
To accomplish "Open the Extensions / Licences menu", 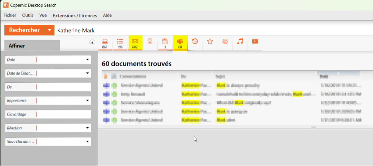I will (75, 16).
